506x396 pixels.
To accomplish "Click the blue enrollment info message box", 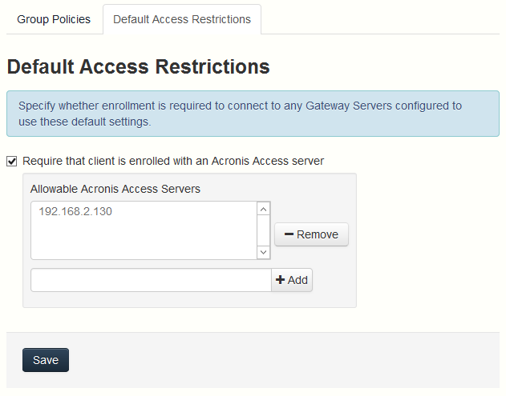I will [253, 114].
